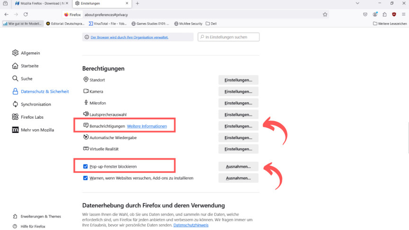Viewport: 409px width, 230px height.
Task: Open the Datenschutzhinweis link
Action: [191, 225]
